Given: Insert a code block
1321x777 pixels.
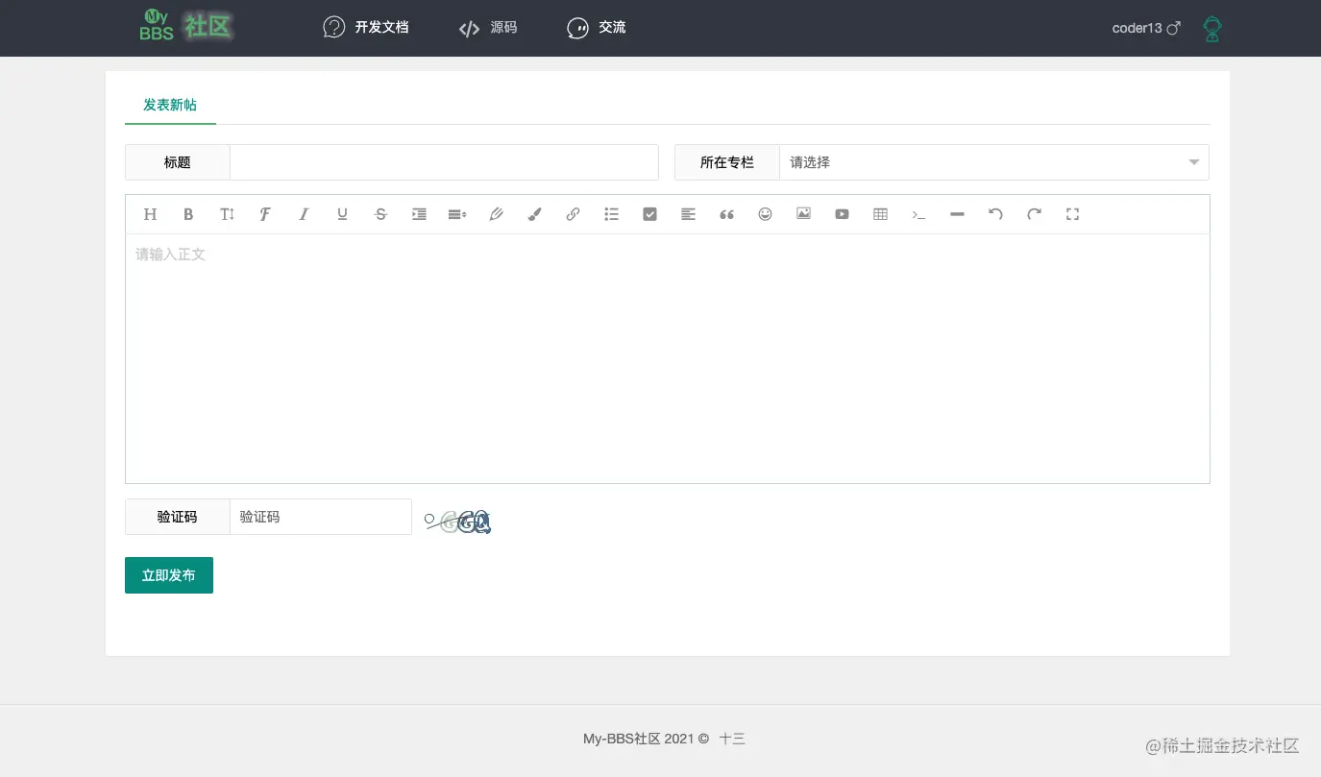Looking at the screenshot, I should pyautogui.click(x=918, y=214).
